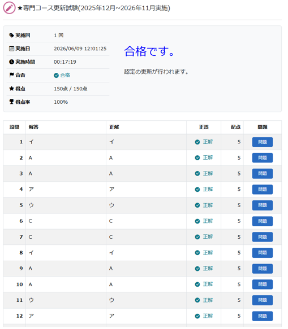This screenshot has height=329, width=288.
Task: Show the 問題 for question 12
Action: point(263,316)
